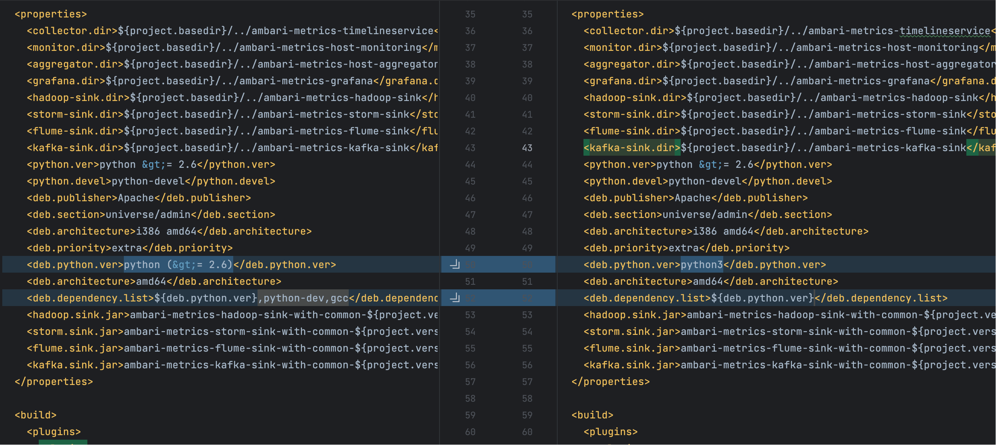Click the left pane grafana.dir line

pos(232,81)
